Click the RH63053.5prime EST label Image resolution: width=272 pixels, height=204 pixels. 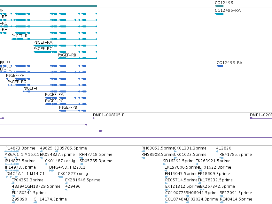click(x=158, y=148)
